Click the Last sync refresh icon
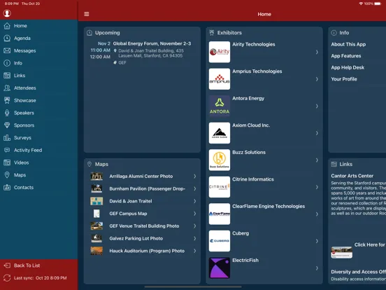Screen dimensions: 386x290 pyautogui.click(x=7, y=278)
